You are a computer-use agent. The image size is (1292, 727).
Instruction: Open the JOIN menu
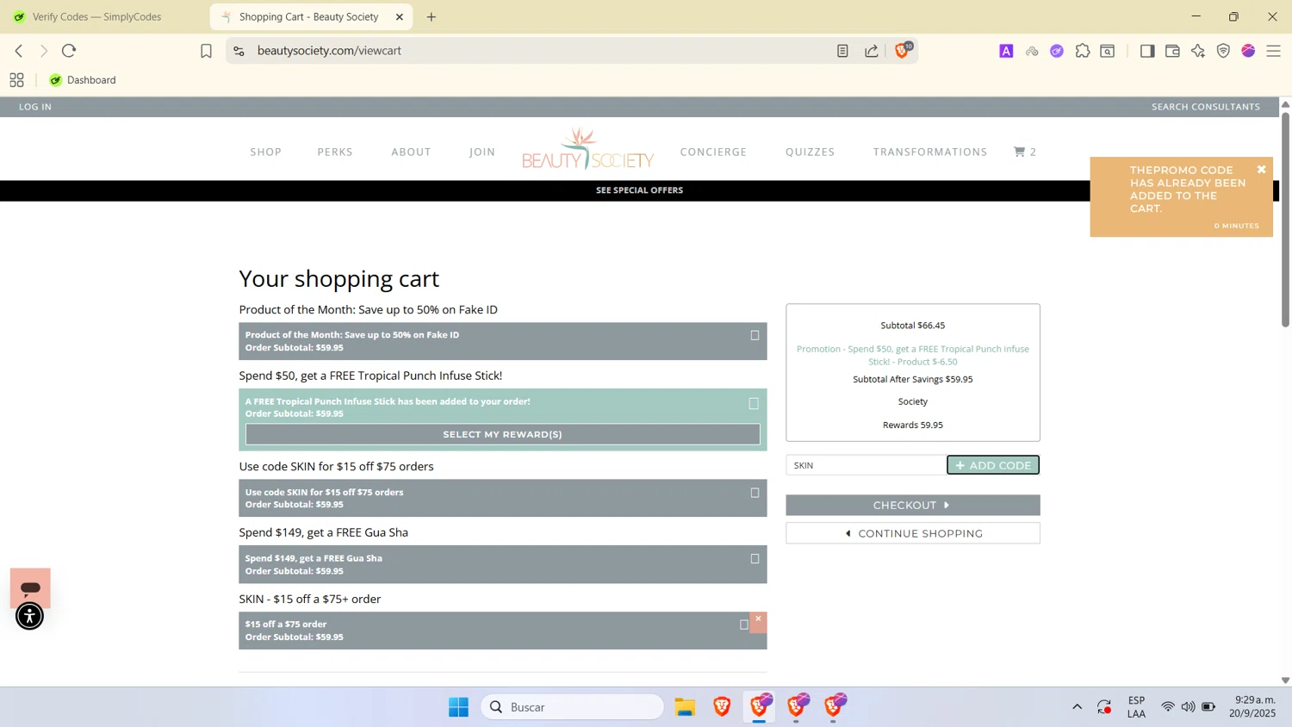(x=482, y=152)
